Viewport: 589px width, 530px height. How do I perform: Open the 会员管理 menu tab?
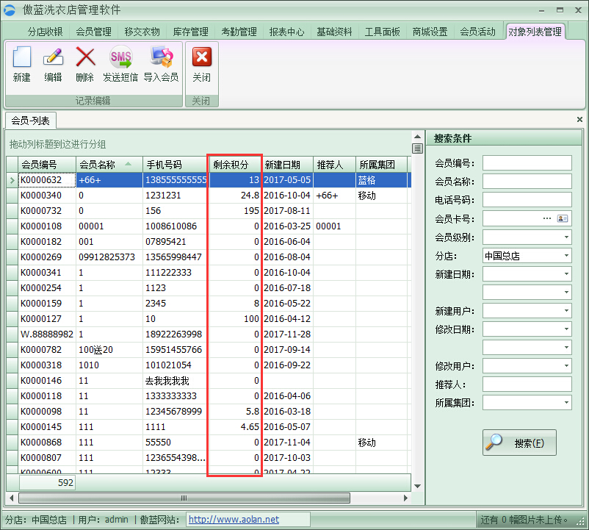93,32
